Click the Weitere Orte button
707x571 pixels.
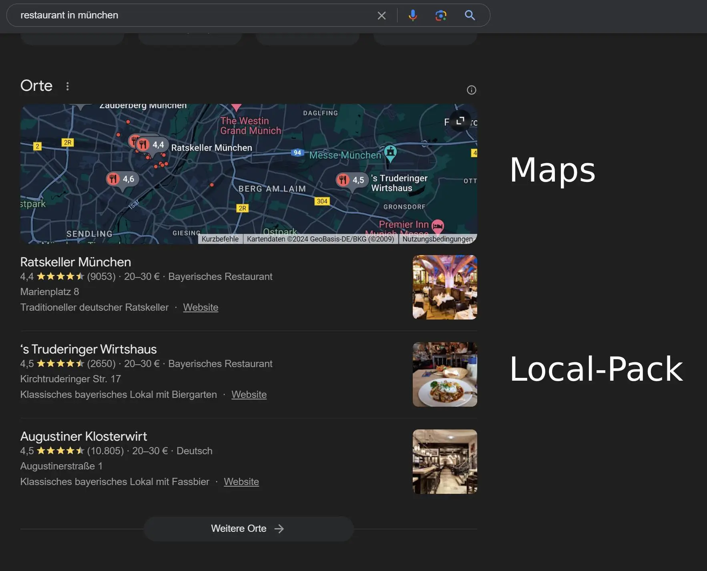[x=249, y=529]
